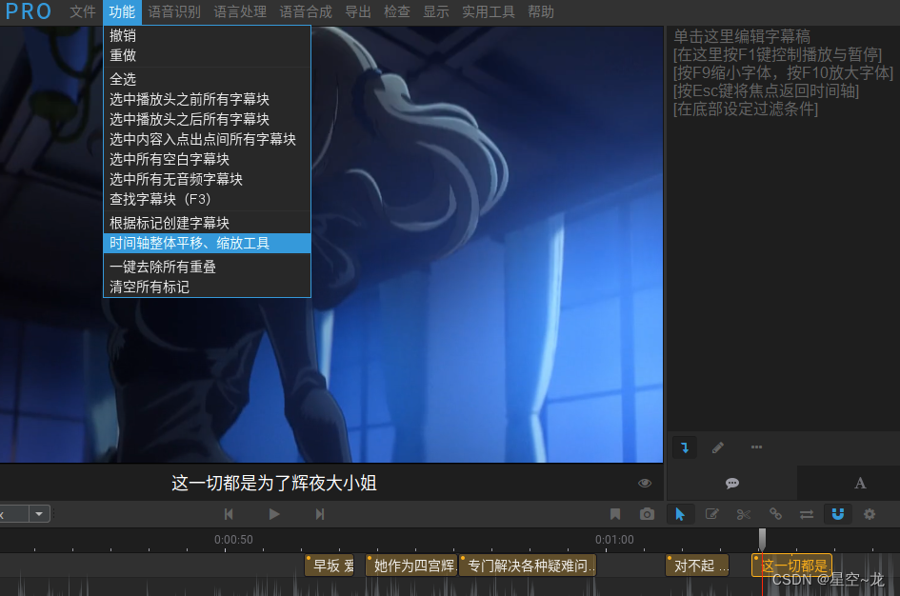900x596 pixels.
Task: Choose 全选 from the menu
Action: coord(207,79)
